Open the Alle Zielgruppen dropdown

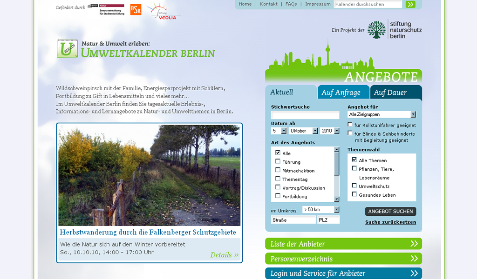tap(382, 114)
